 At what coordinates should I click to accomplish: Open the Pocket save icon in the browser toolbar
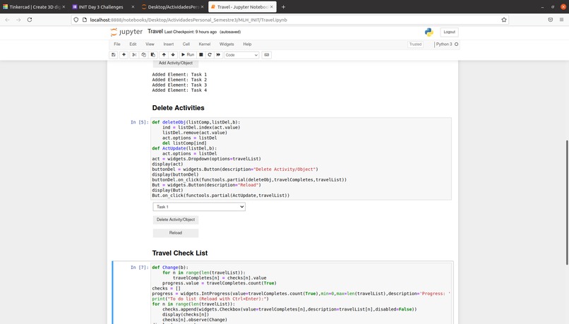tap(551, 20)
